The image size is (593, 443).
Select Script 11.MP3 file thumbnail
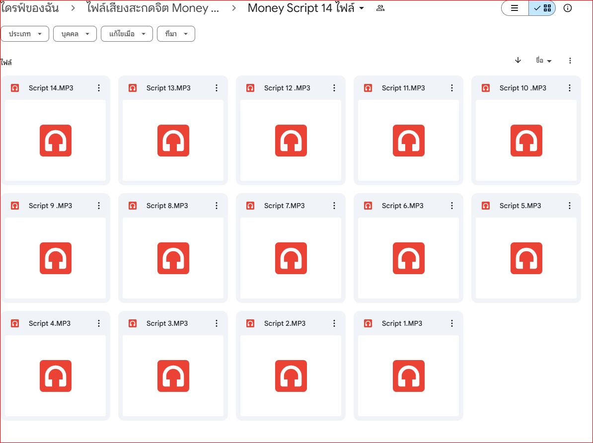408,141
